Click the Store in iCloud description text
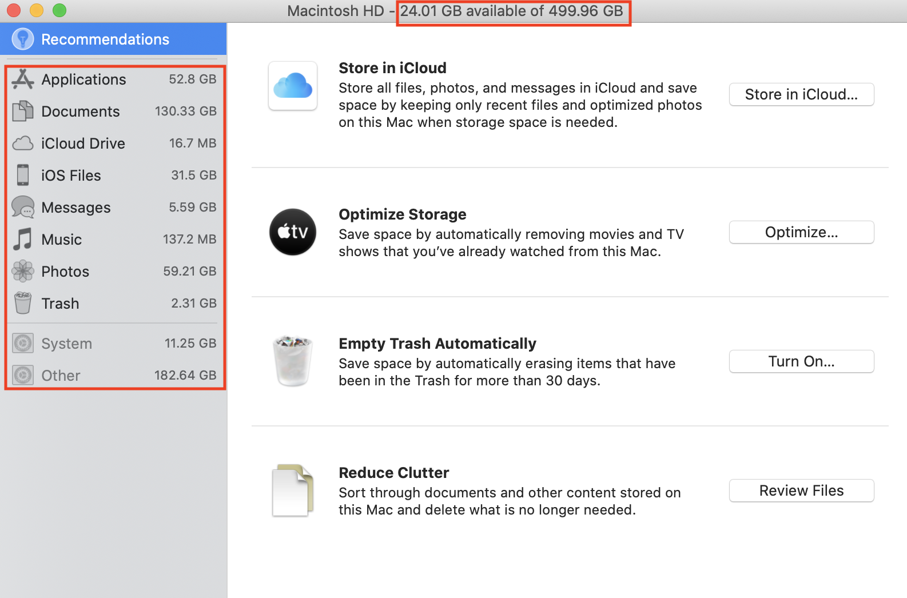Viewport: 907px width, 598px height. [520, 105]
